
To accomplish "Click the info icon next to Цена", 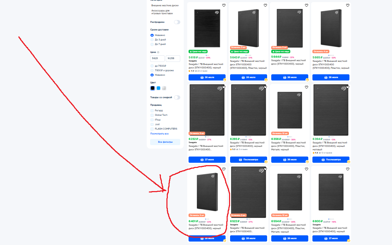I will [158, 52].
